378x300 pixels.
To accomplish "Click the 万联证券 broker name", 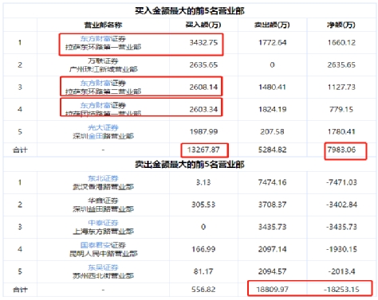I will [x=103, y=61].
